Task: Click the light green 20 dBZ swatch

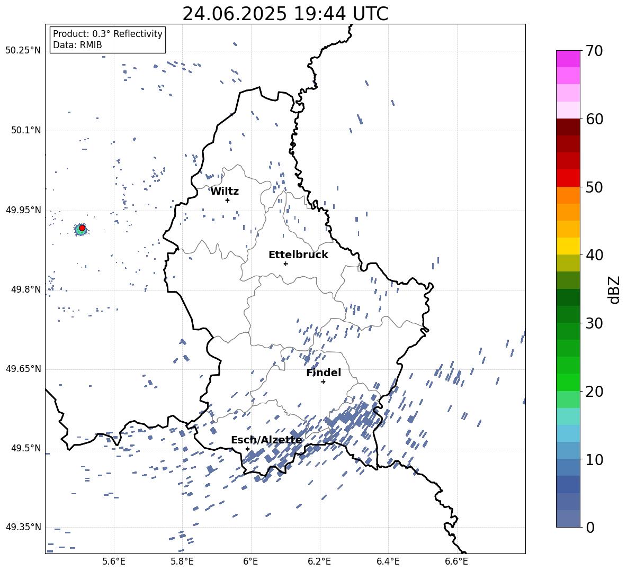Action: pyautogui.click(x=568, y=400)
